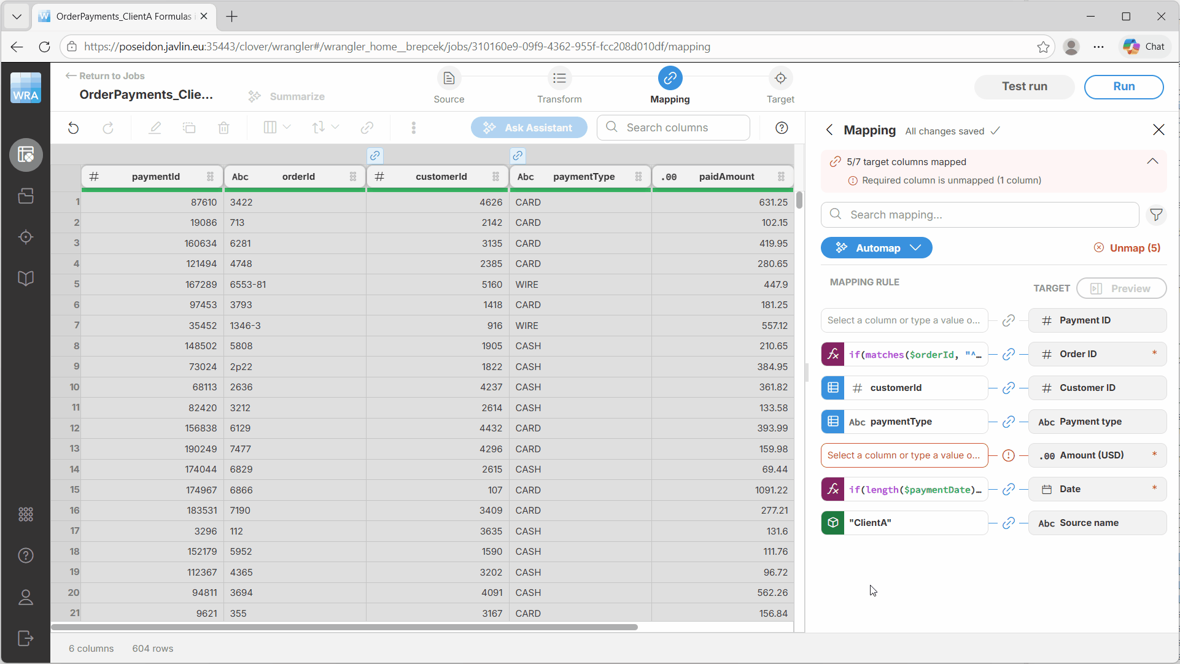Go to the Target step
The image size is (1180, 664).
tap(780, 85)
